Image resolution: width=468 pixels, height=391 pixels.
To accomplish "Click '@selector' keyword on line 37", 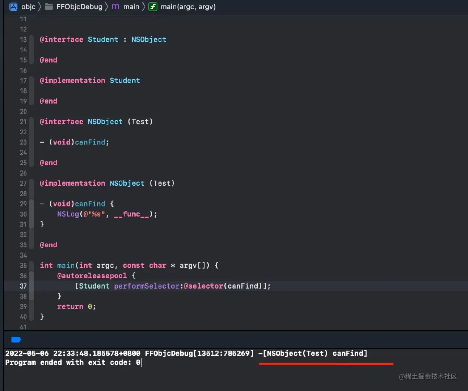I will pyautogui.click(x=203, y=286).
